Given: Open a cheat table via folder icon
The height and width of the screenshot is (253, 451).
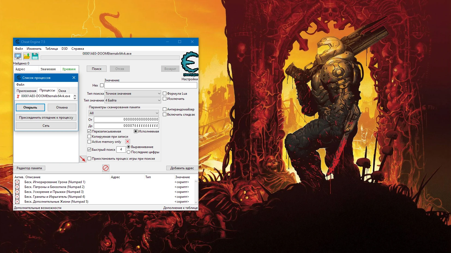Looking at the screenshot, I should click(26, 56).
